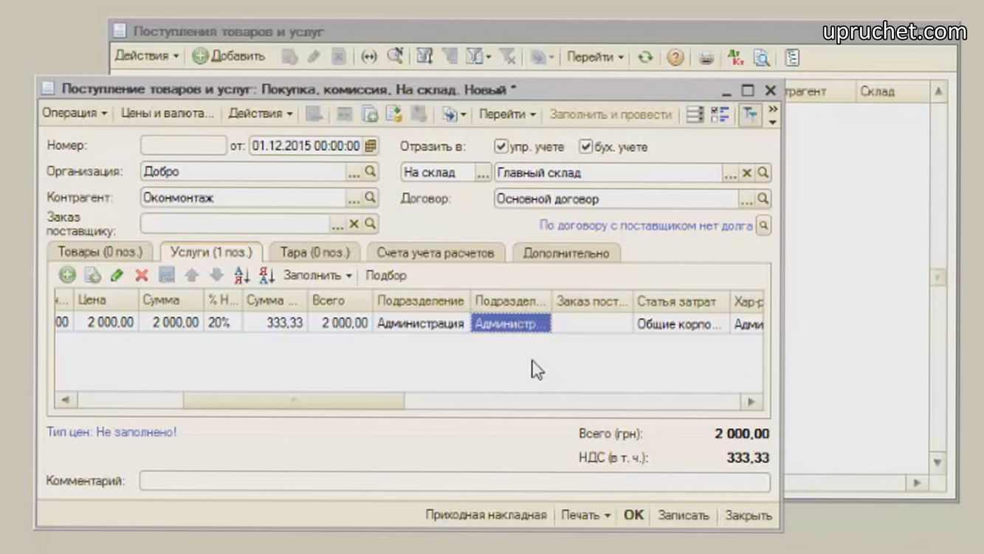The width and height of the screenshot is (984, 554).
Task: Toggle the бух. учете checkbox
Action: 586,146
